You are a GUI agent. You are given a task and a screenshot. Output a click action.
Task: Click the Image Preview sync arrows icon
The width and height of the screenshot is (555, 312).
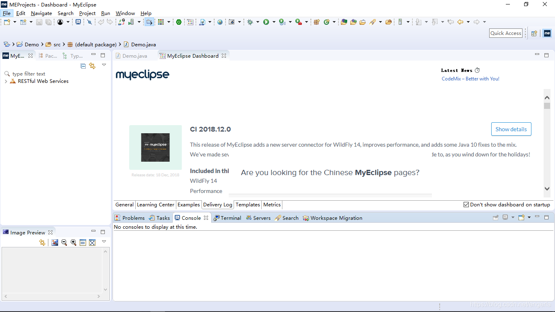click(42, 243)
